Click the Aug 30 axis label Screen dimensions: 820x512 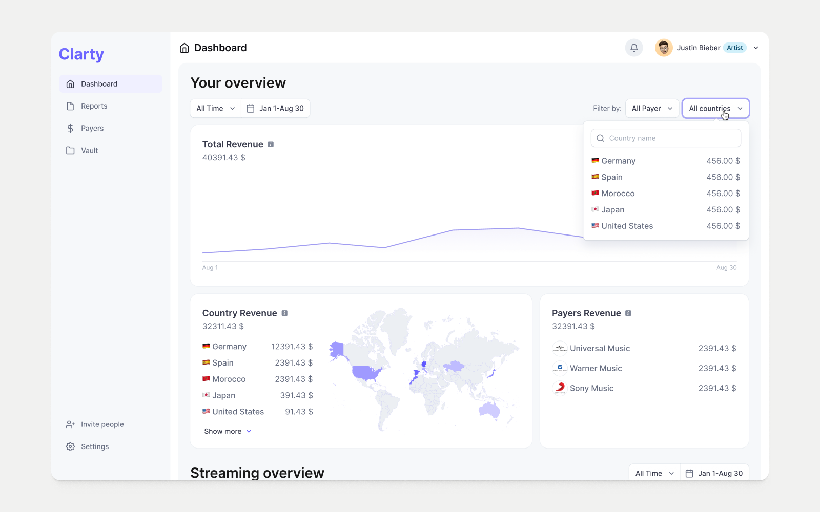pyautogui.click(x=727, y=268)
